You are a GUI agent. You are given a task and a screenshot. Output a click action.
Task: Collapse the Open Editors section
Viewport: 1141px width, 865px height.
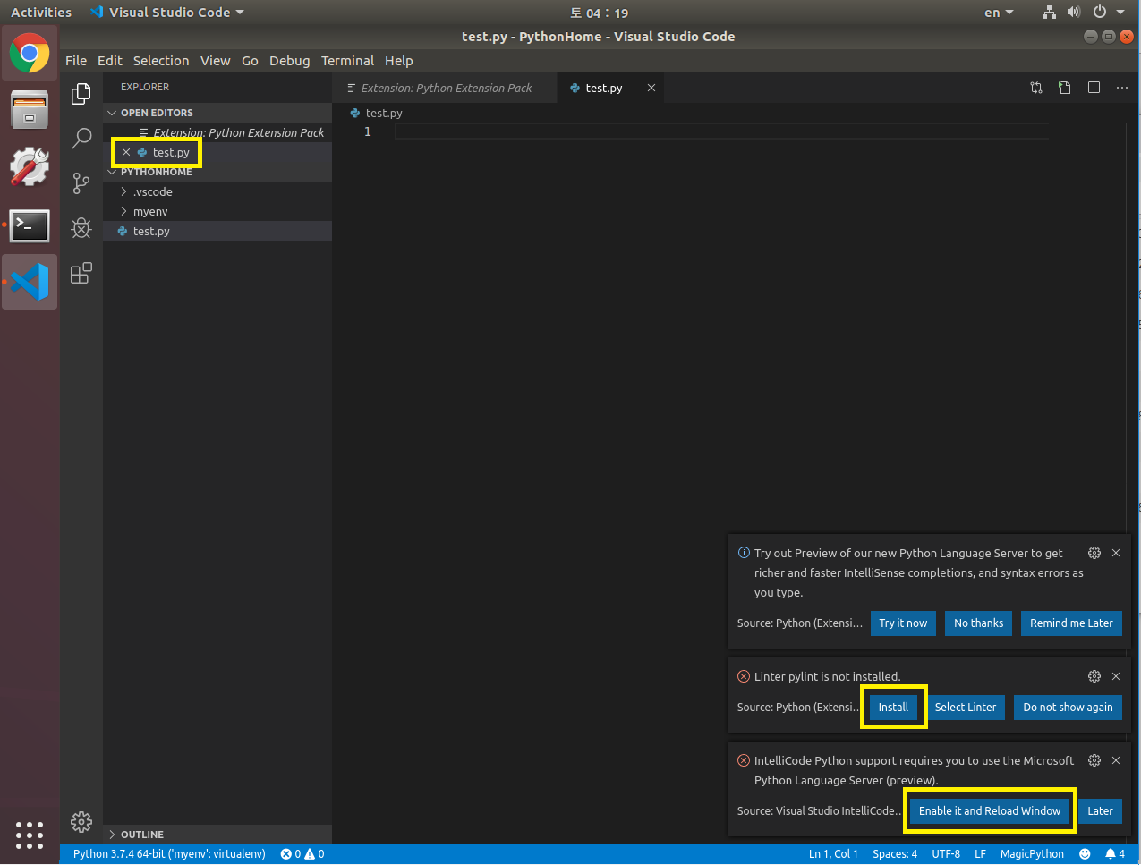click(217, 113)
